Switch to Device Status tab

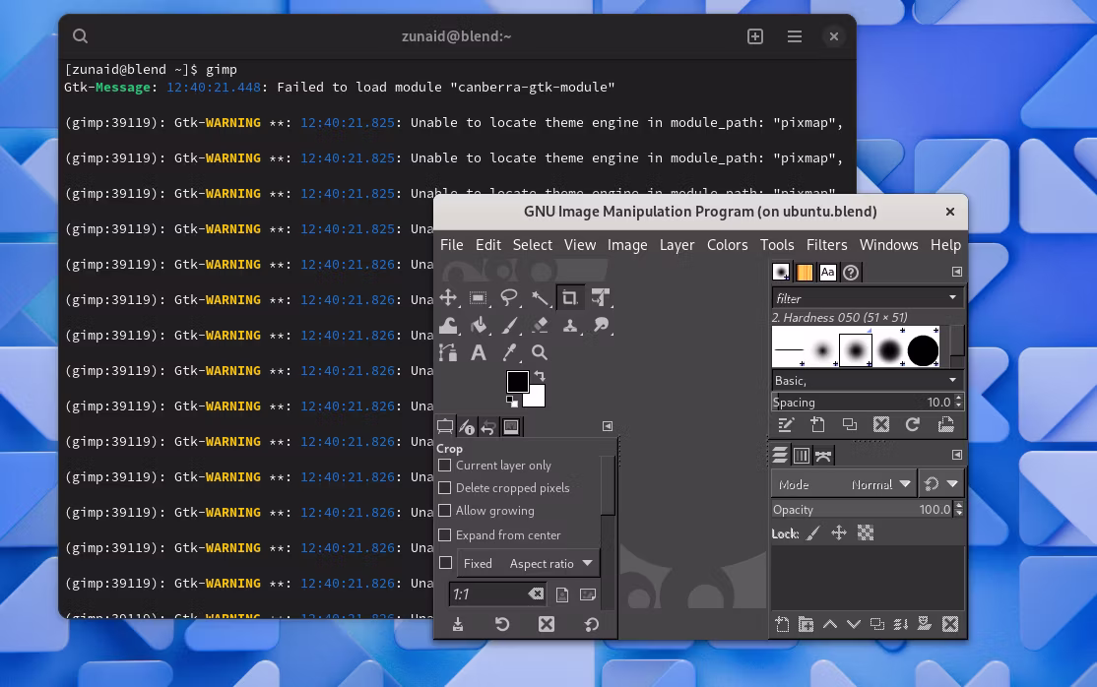pyautogui.click(x=467, y=427)
